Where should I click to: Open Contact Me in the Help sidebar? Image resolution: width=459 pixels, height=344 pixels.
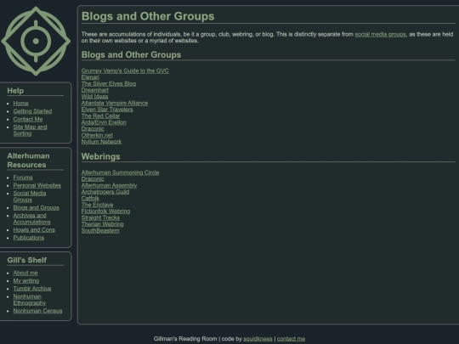pos(28,119)
